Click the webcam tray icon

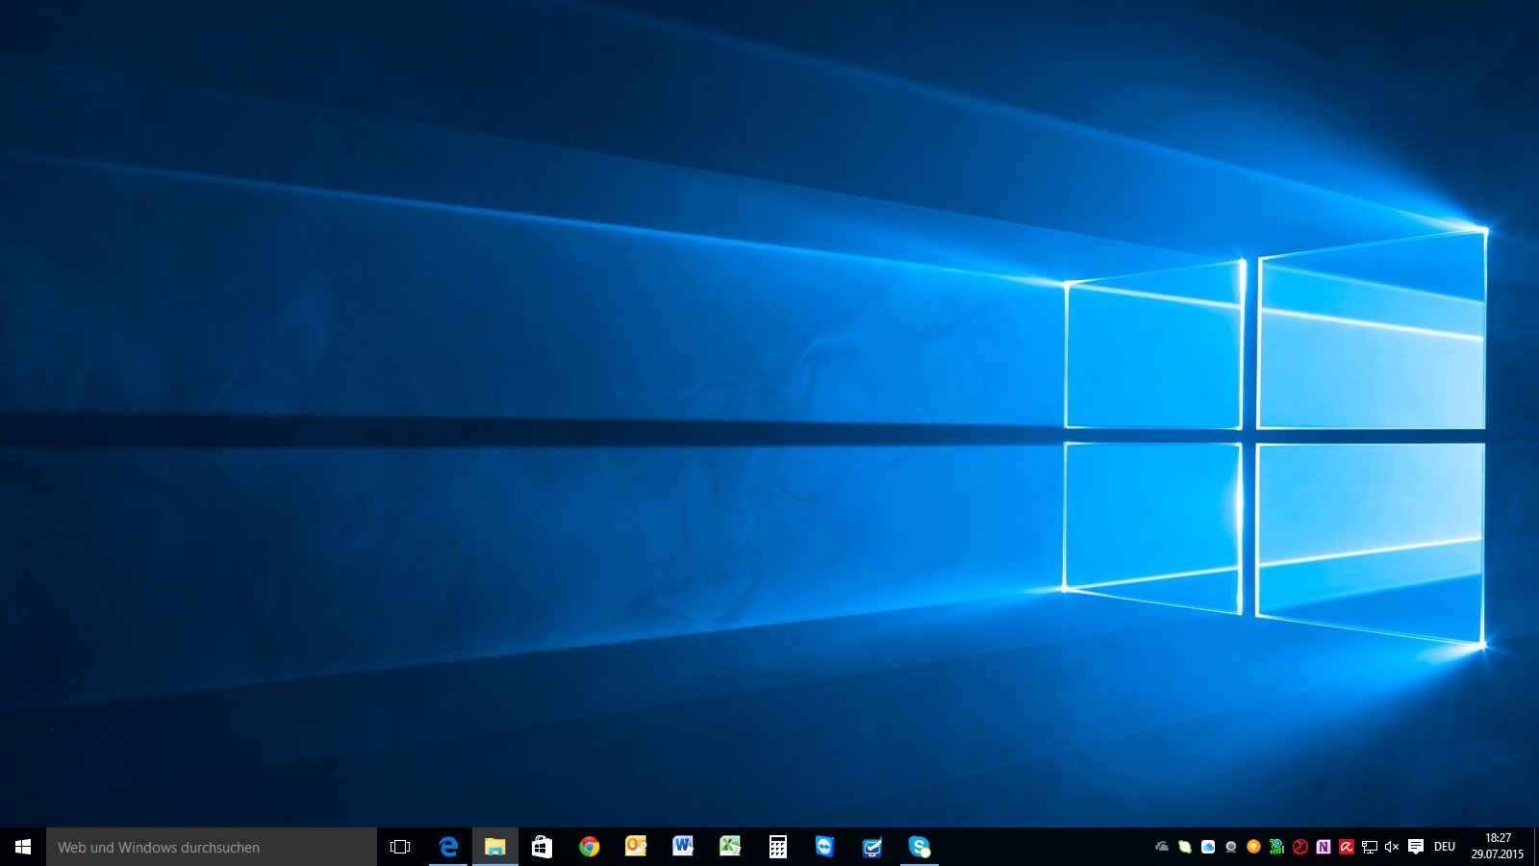1231,847
